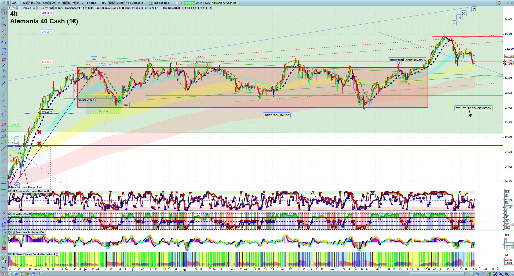Screen dimensions: 514x276
Task: Click the +0,08 % change indicator
Action: 189,3
